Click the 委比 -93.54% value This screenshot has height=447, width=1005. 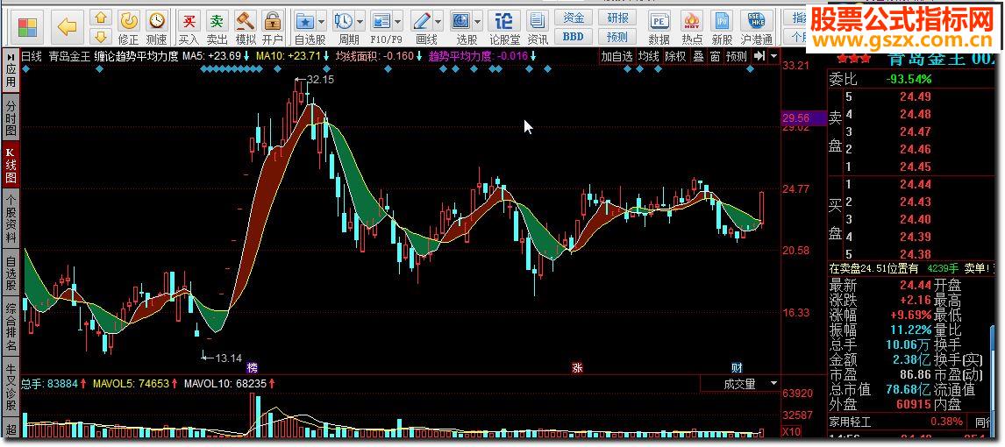click(909, 80)
